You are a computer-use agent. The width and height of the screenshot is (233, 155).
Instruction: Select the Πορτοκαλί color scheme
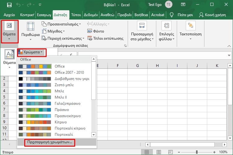(55, 135)
